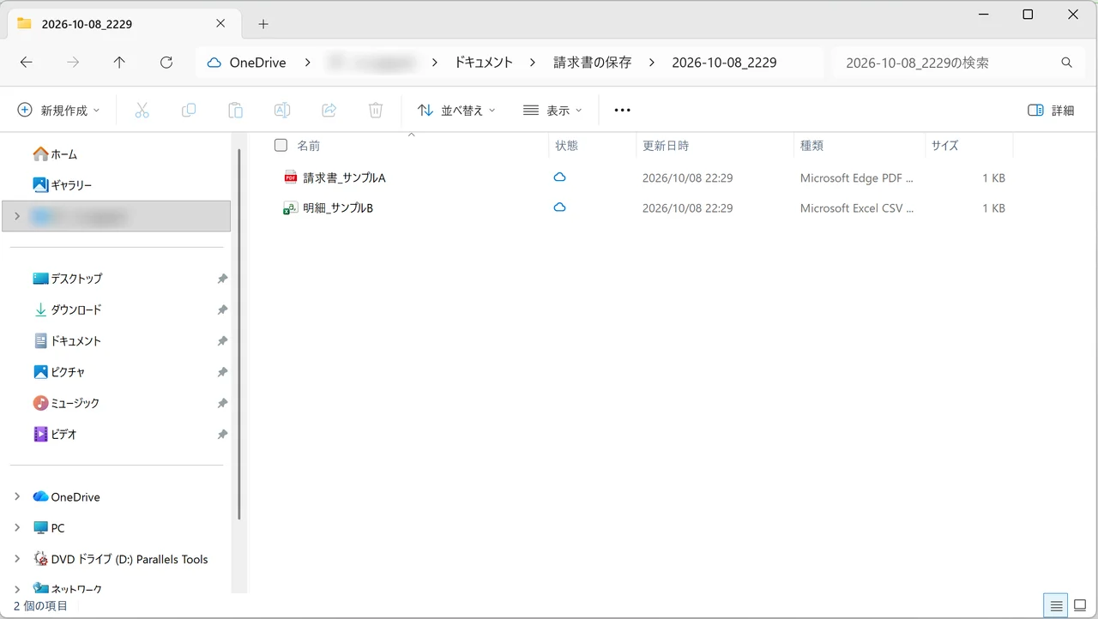Image resolution: width=1098 pixels, height=619 pixels.
Task: Toggle the 詳細 details pane
Action: point(1051,110)
